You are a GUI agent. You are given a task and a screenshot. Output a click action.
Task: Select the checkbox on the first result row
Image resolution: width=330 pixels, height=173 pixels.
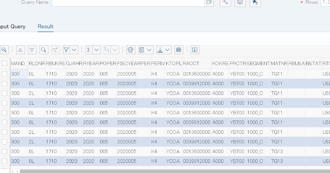[4, 74]
